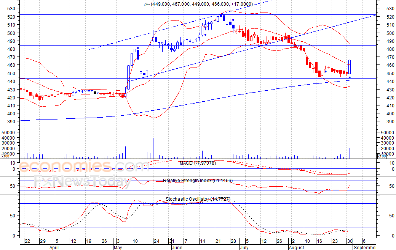This screenshot has height=250, width=396.
Task: Click date label 31 on the time axis
Action: tap(172, 241)
